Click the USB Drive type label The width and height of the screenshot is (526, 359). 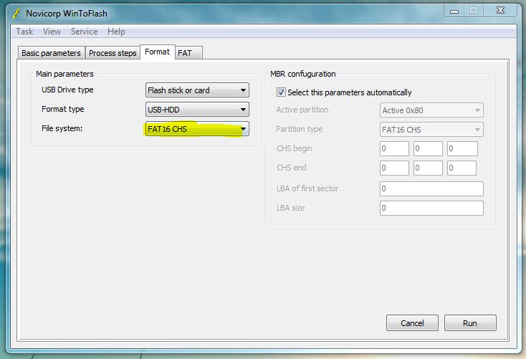click(x=67, y=90)
